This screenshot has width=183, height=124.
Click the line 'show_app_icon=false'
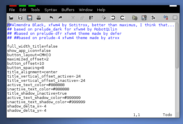click(29, 51)
